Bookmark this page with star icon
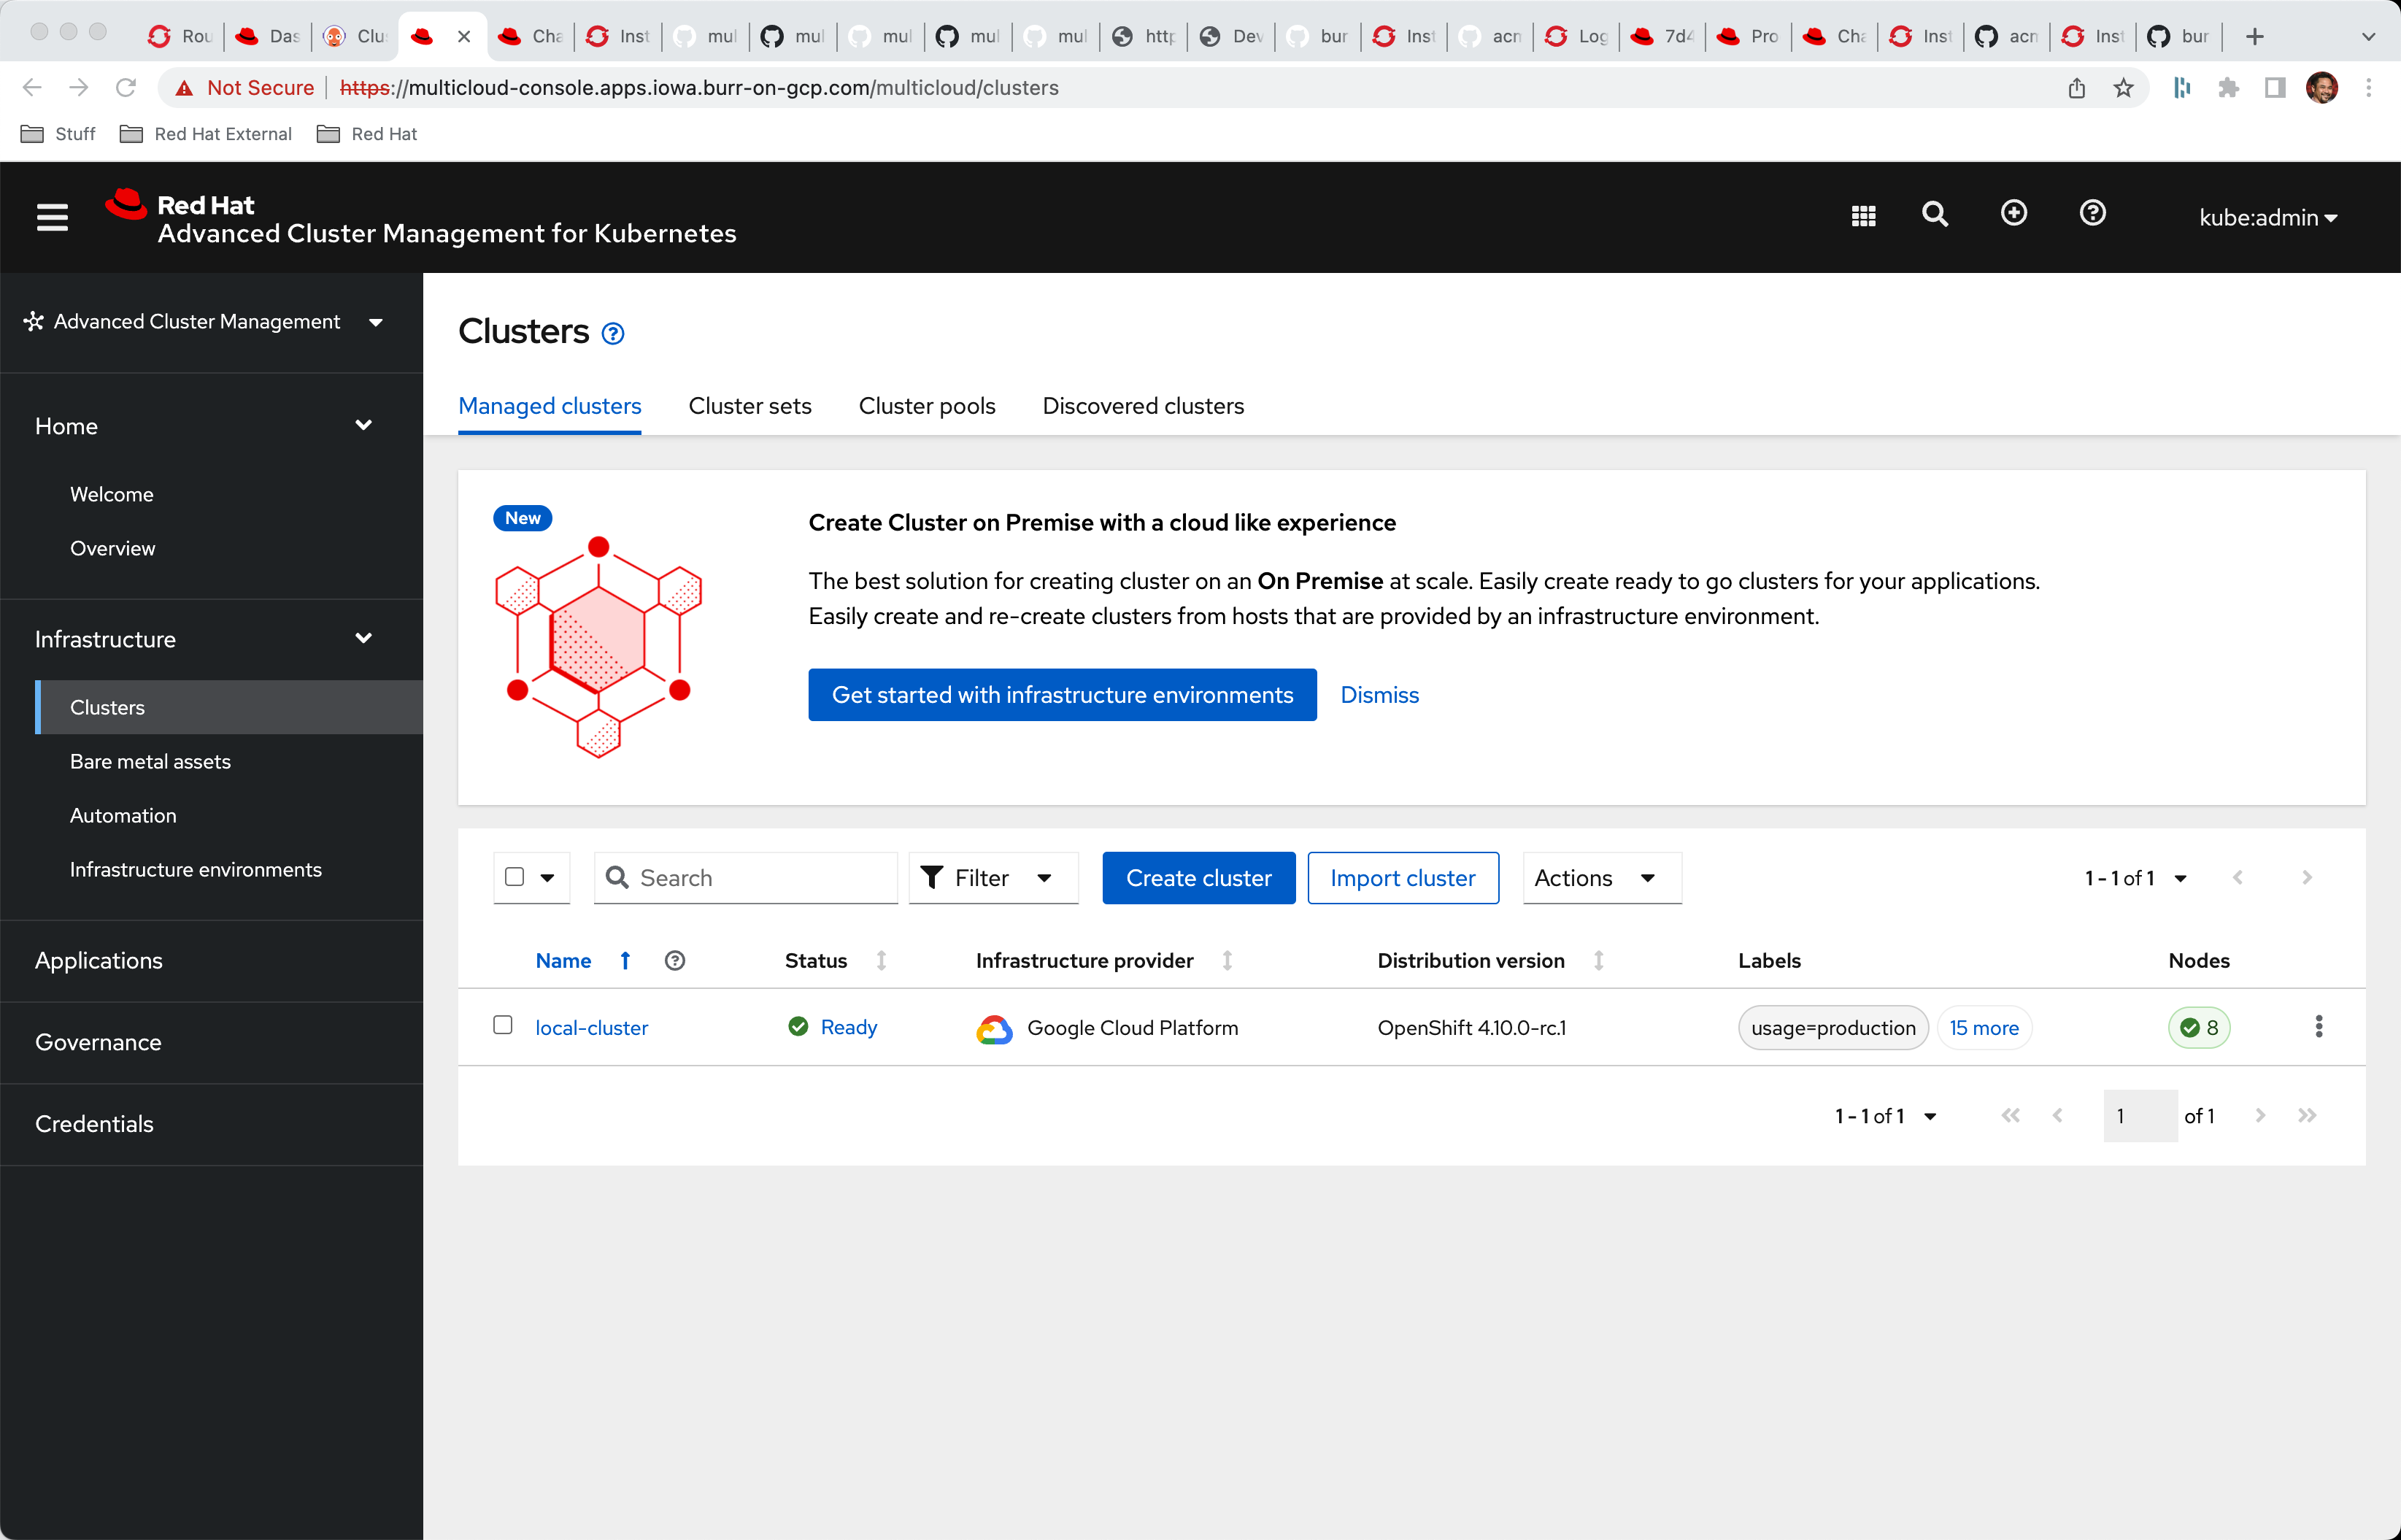 2123,88
